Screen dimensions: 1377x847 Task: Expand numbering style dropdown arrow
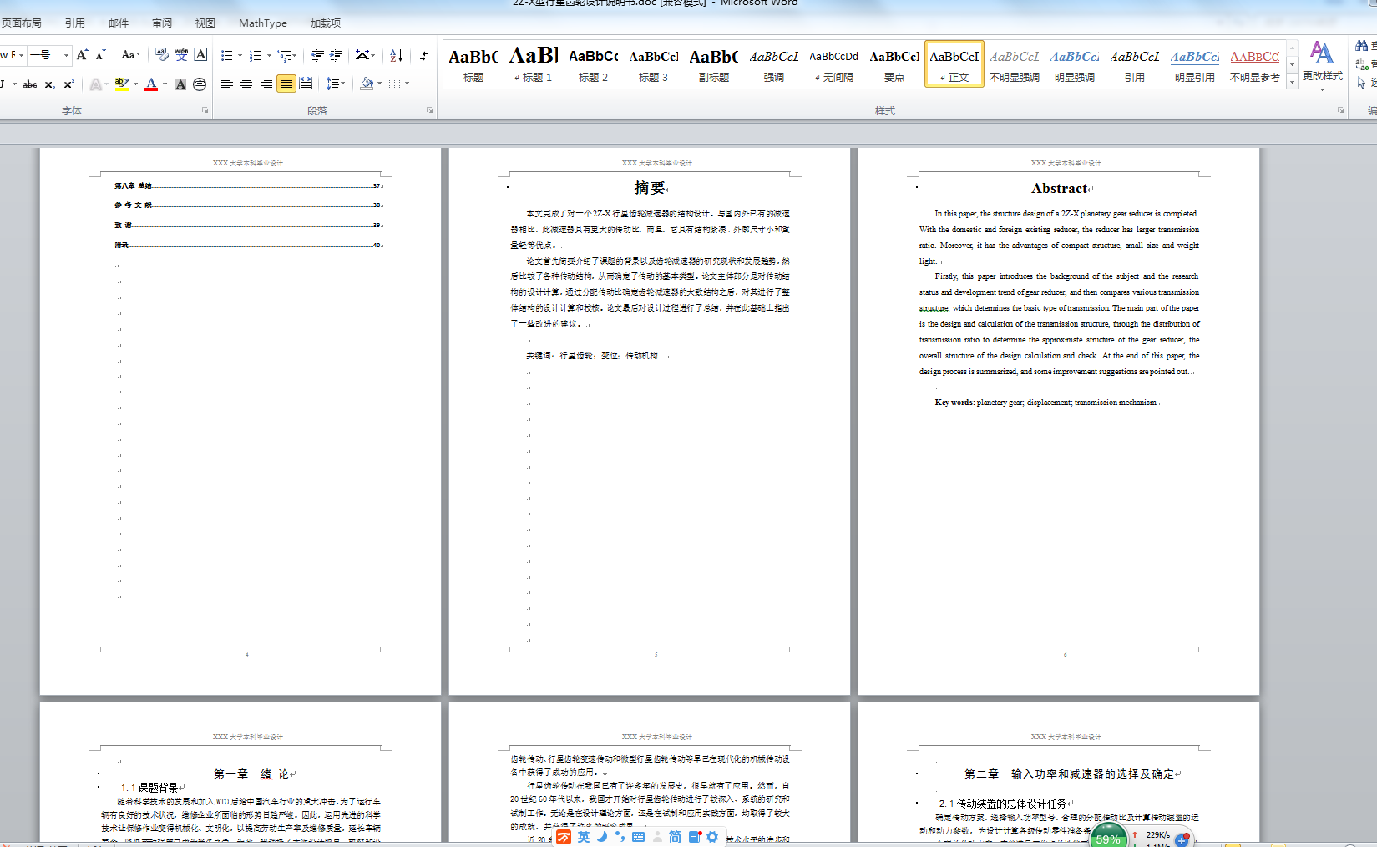pos(269,55)
